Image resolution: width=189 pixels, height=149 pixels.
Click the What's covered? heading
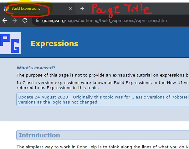[36, 68]
